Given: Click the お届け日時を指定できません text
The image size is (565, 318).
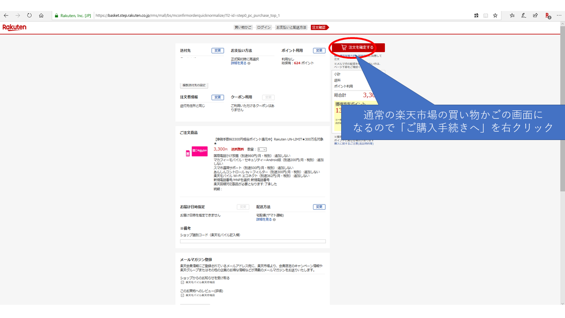Looking at the screenshot, I should pos(200,215).
